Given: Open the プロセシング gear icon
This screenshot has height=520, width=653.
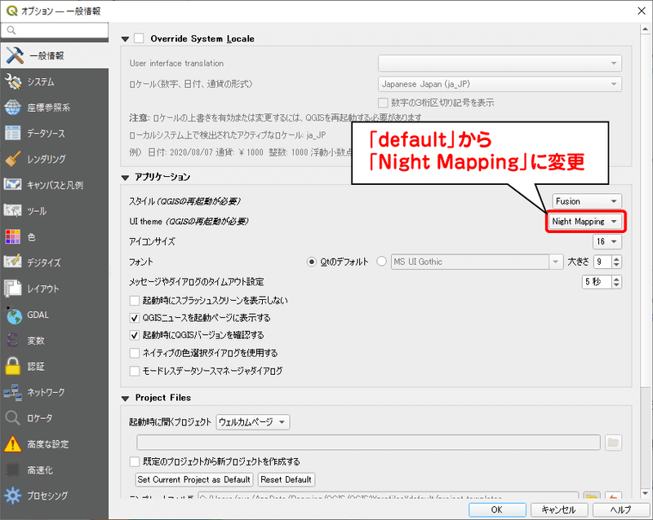Looking at the screenshot, I should [13, 496].
